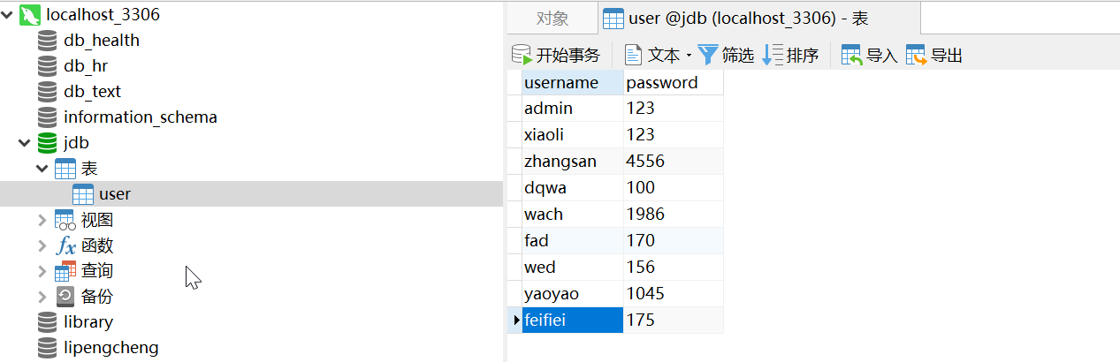Click the user table icon in tree

click(x=83, y=194)
